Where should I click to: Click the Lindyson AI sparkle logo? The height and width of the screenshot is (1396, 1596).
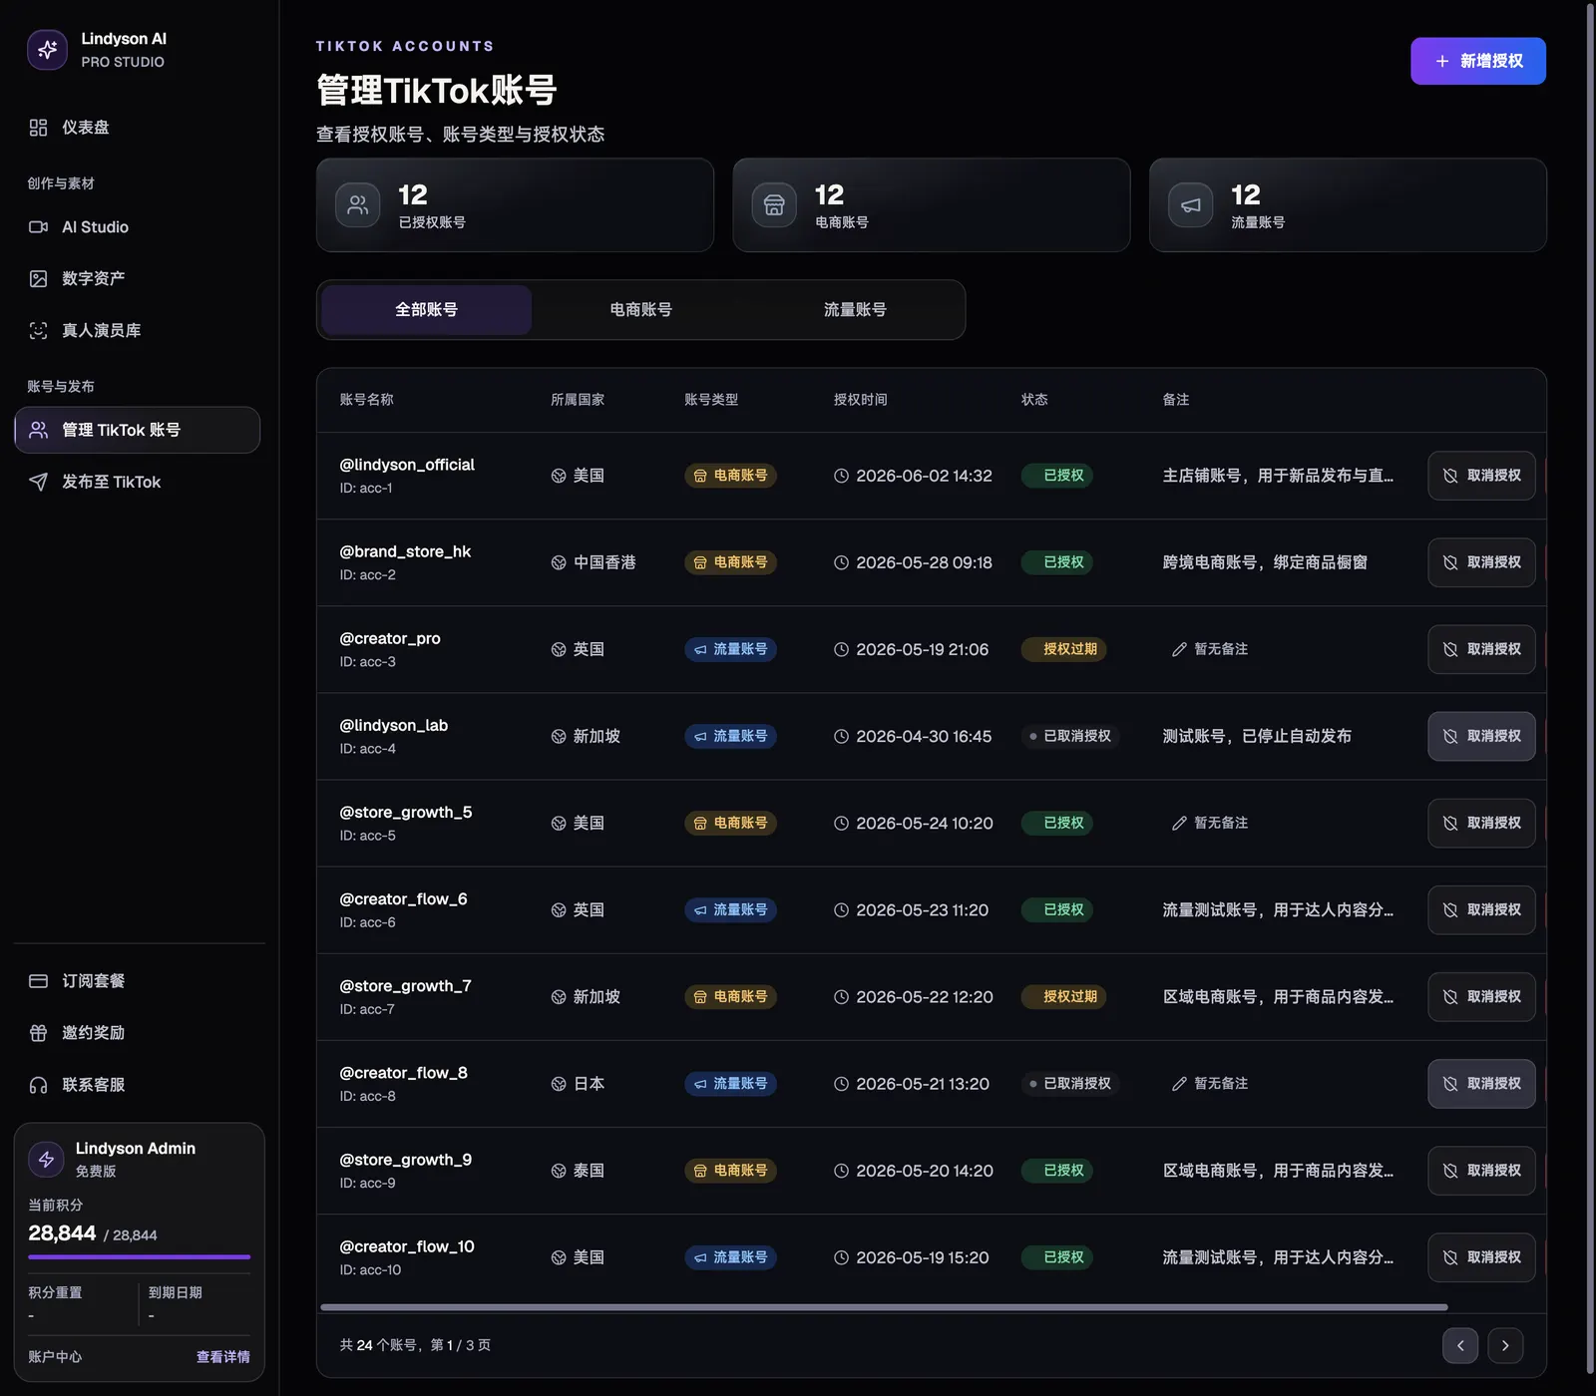pos(47,50)
